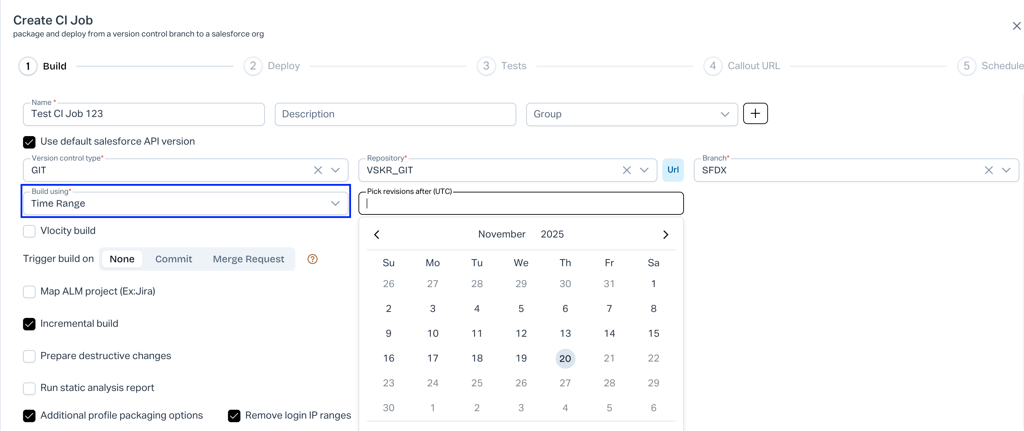
Task: Clear the Version control type selection
Action: (x=318, y=170)
